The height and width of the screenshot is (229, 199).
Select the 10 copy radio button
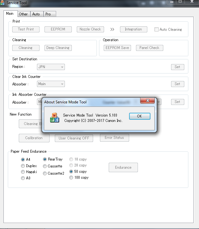click(x=71, y=159)
